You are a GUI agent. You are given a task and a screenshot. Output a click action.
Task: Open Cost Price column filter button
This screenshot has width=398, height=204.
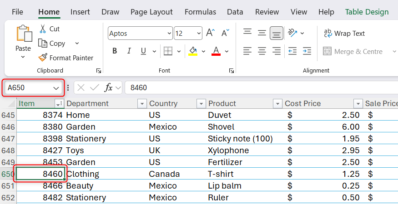pyautogui.click(x=358, y=103)
